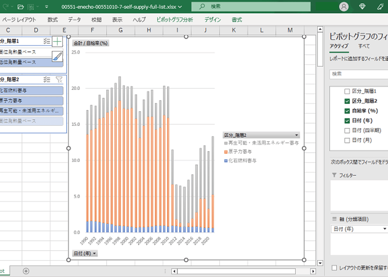
Task: Click 合計 / 自給率(%) chart field button
Action: (90, 43)
